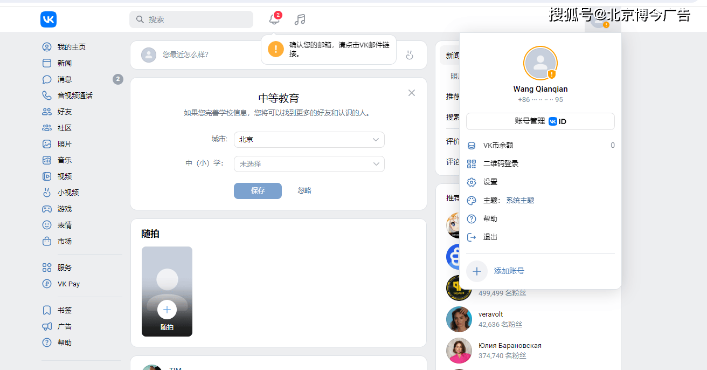The height and width of the screenshot is (370, 707).
Task: Click the plus button on 随拍 thumbnail
Action: [167, 309]
